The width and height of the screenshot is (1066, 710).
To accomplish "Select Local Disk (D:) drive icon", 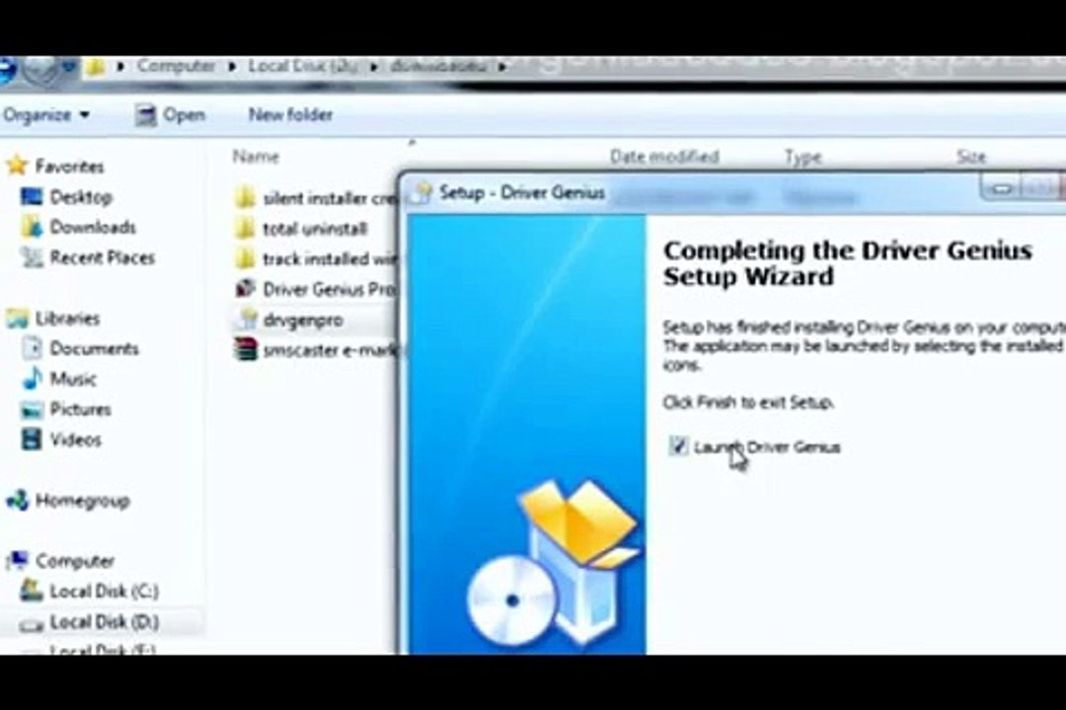I will [32, 623].
